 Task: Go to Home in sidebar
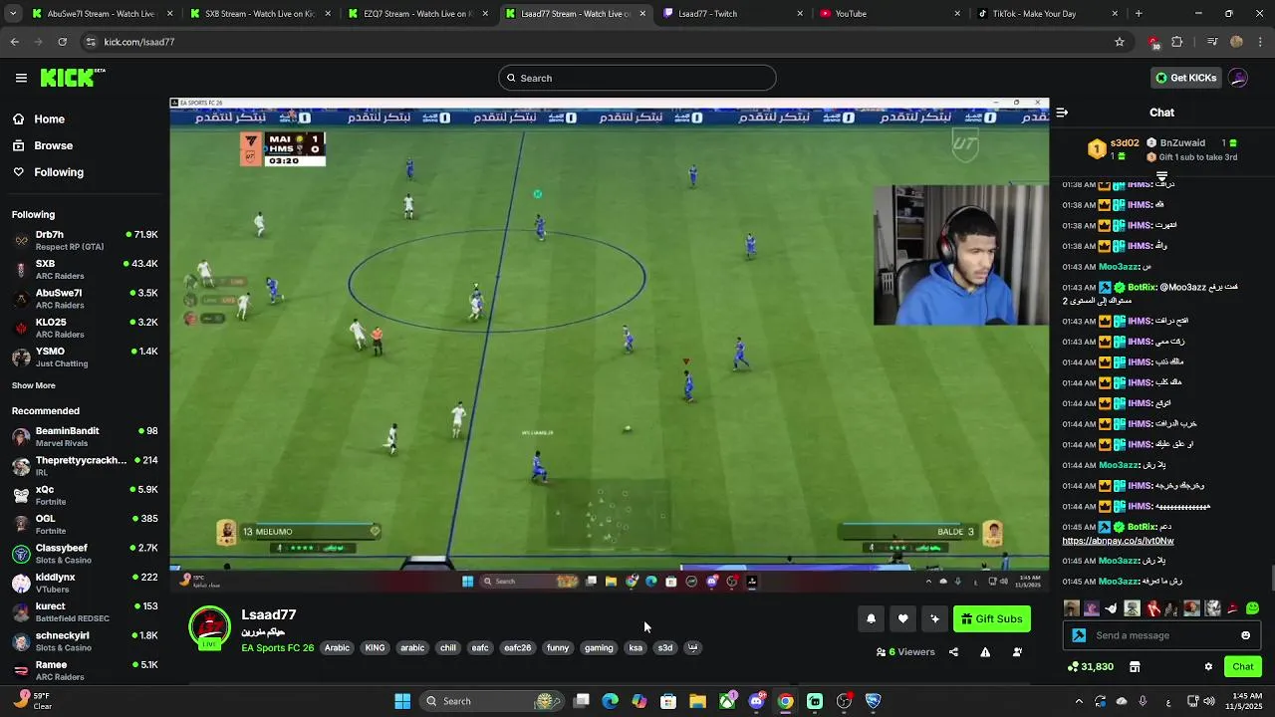pos(49,119)
